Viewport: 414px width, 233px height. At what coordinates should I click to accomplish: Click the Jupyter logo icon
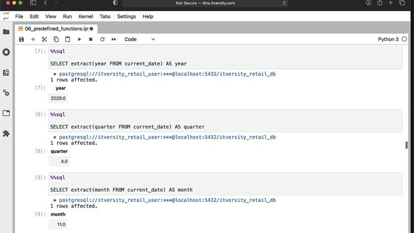(x=6, y=16)
